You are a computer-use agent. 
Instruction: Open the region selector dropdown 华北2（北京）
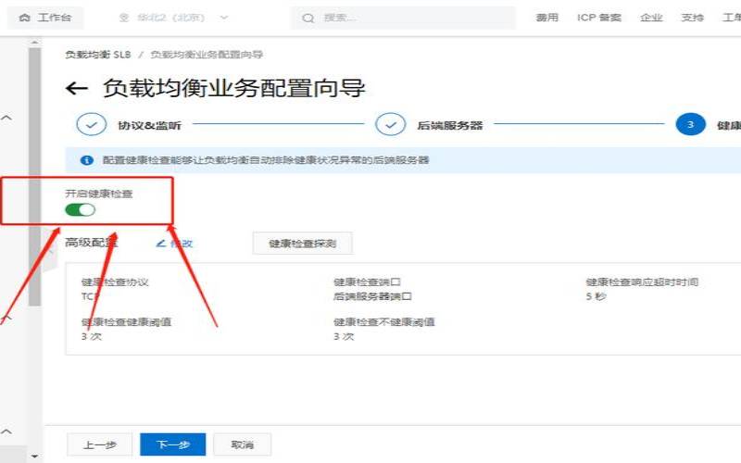173,18
